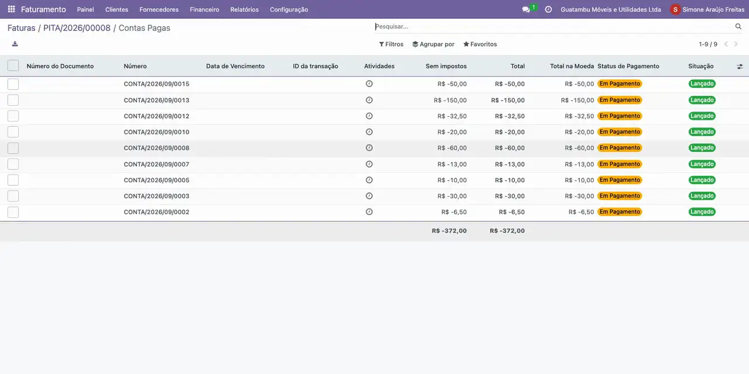This screenshot has height=374, width=749.
Task: Open the apps grid menu icon
Action: coord(11,9)
